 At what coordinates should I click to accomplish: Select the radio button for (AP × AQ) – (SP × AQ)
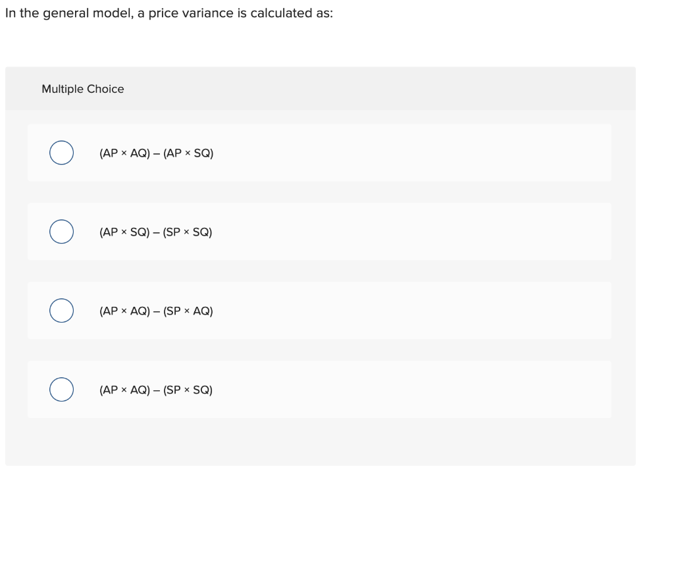point(61,310)
